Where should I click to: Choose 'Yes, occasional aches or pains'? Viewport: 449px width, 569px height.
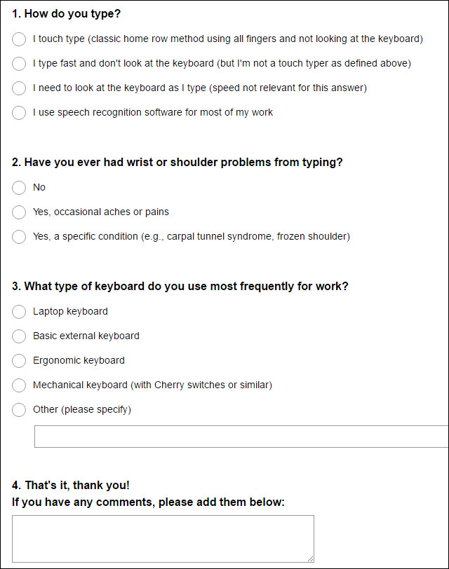click(19, 212)
